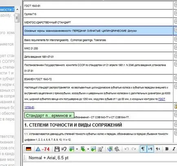Click the blue triangle -74 indicator
Viewport: 177px width, 166px height.
coord(42,149)
